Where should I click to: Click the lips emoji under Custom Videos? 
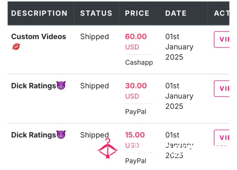click(16, 46)
